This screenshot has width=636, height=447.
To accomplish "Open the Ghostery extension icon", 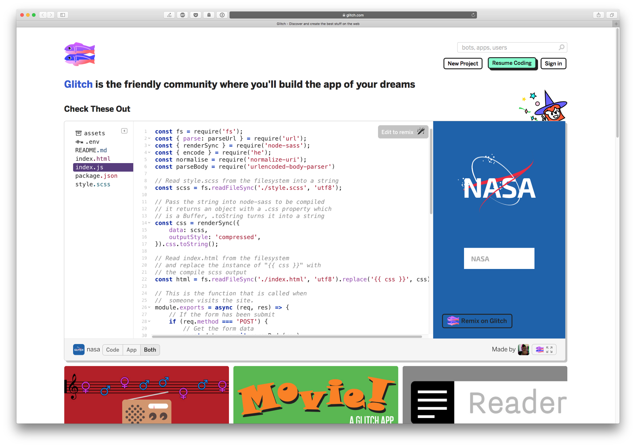I will pos(209,15).
